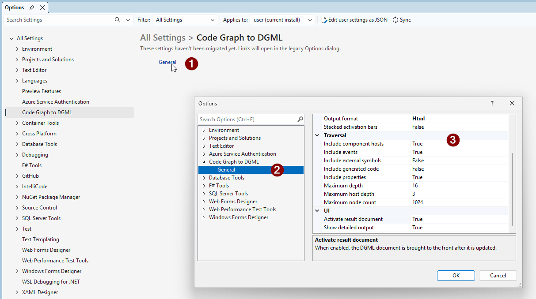The image size is (536, 299).
Task: Close the Options tab
Action: click(x=42, y=7)
